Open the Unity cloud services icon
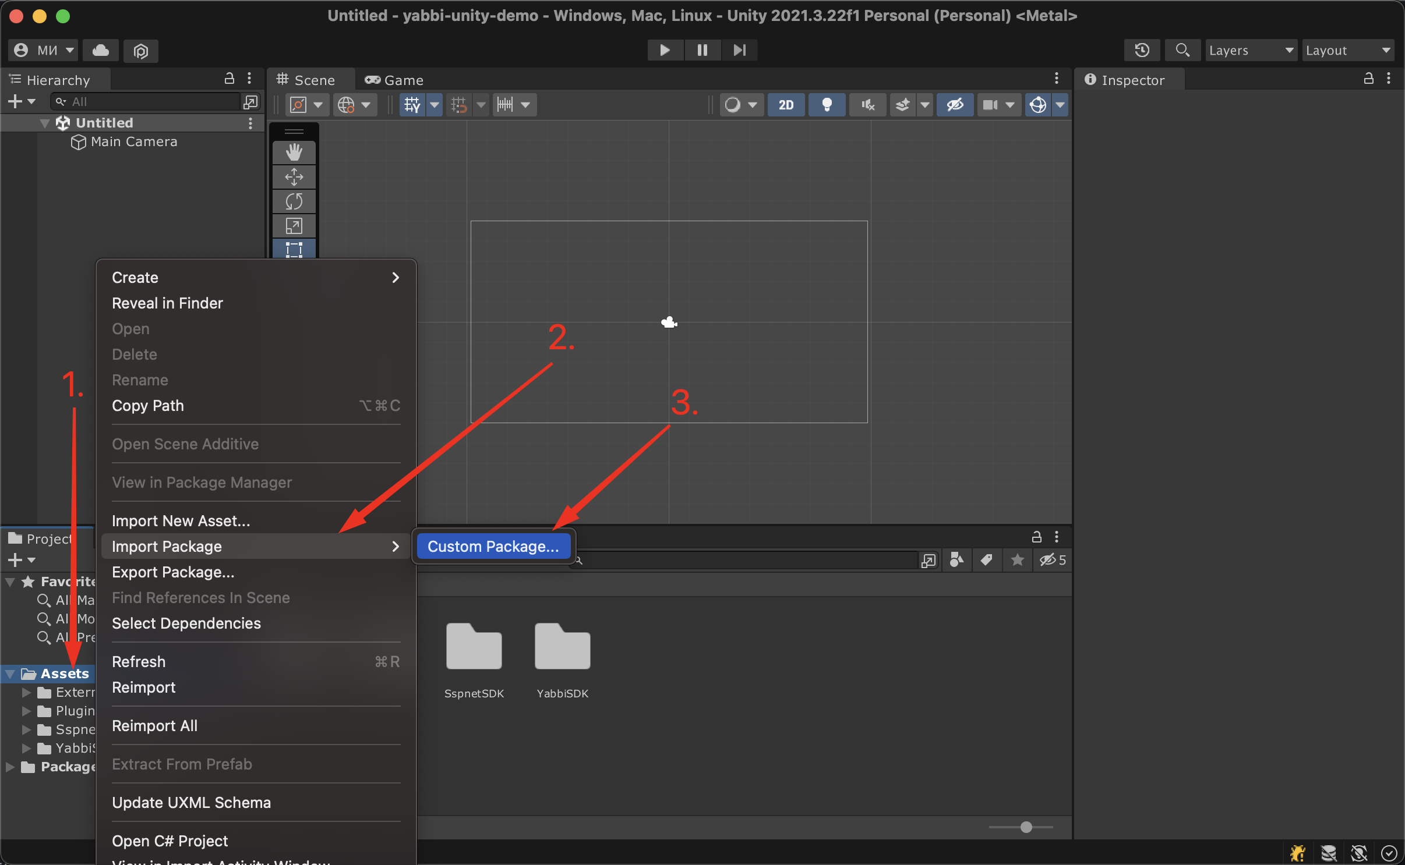Image resolution: width=1405 pixels, height=865 pixels. tap(101, 50)
